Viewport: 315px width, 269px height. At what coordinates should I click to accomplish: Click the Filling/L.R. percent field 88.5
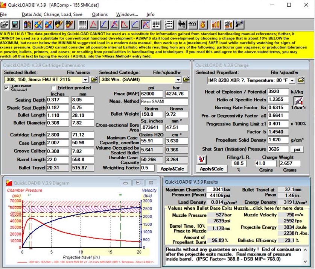[239, 163]
